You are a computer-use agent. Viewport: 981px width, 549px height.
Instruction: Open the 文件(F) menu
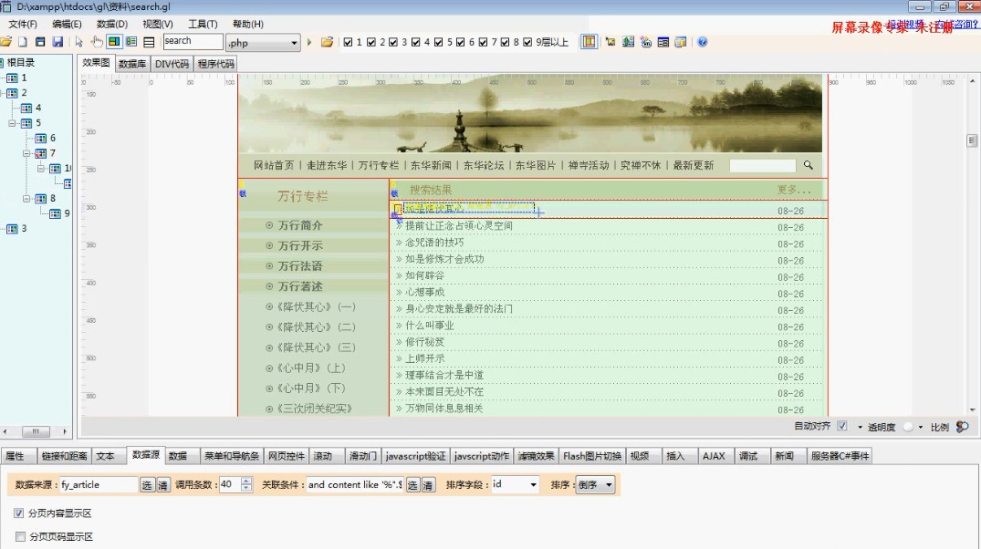[x=23, y=24]
